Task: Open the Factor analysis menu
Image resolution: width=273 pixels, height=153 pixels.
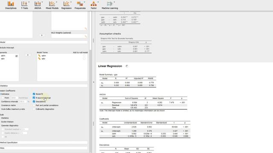Action: tap(94, 5)
